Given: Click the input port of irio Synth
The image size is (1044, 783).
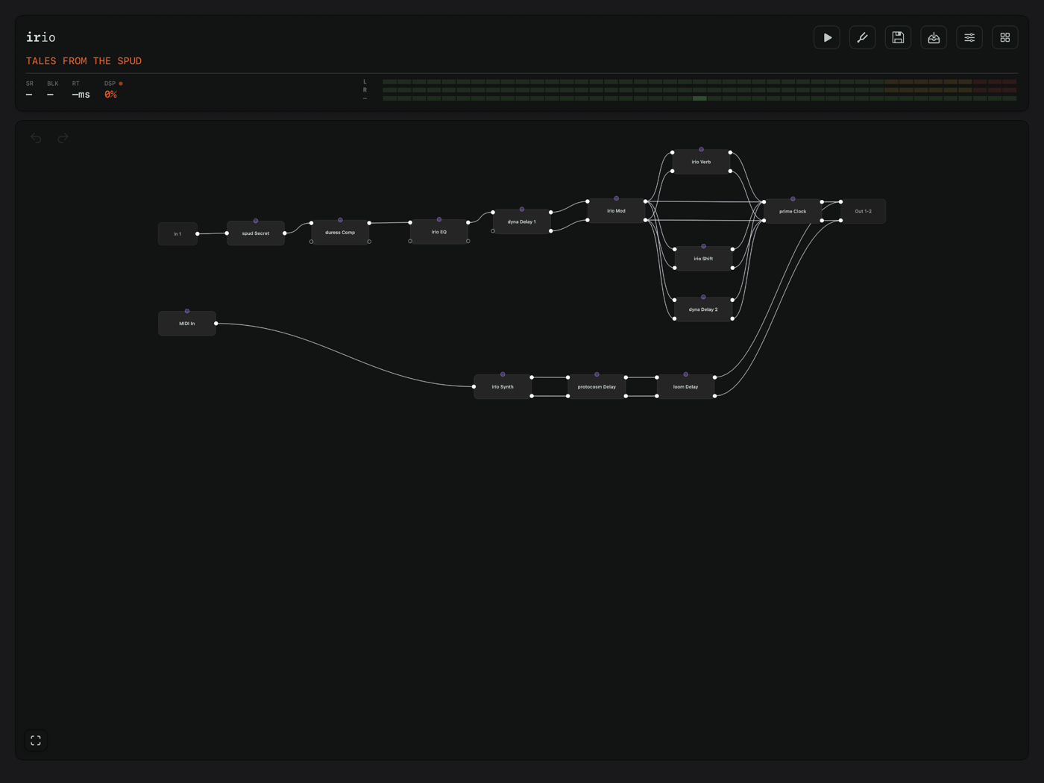Looking at the screenshot, I should tap(474, 387).
